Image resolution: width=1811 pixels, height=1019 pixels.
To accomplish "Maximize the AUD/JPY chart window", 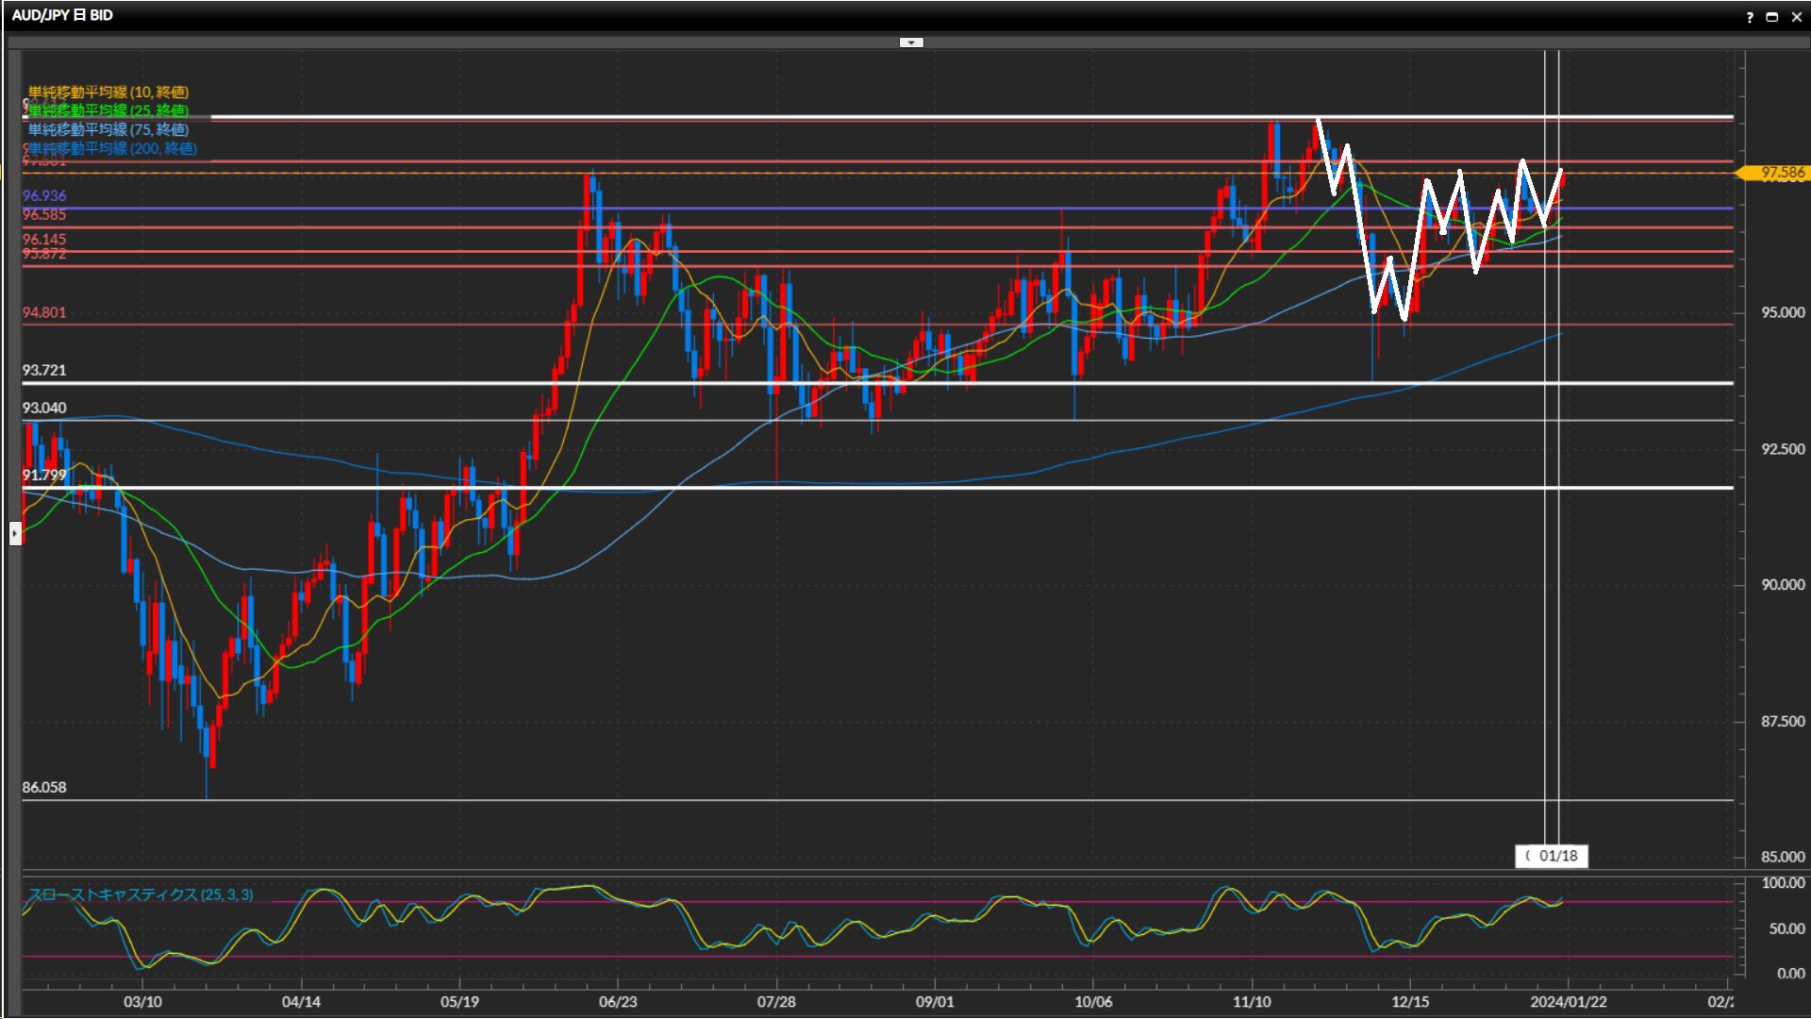I will [x=1772, y=17].
